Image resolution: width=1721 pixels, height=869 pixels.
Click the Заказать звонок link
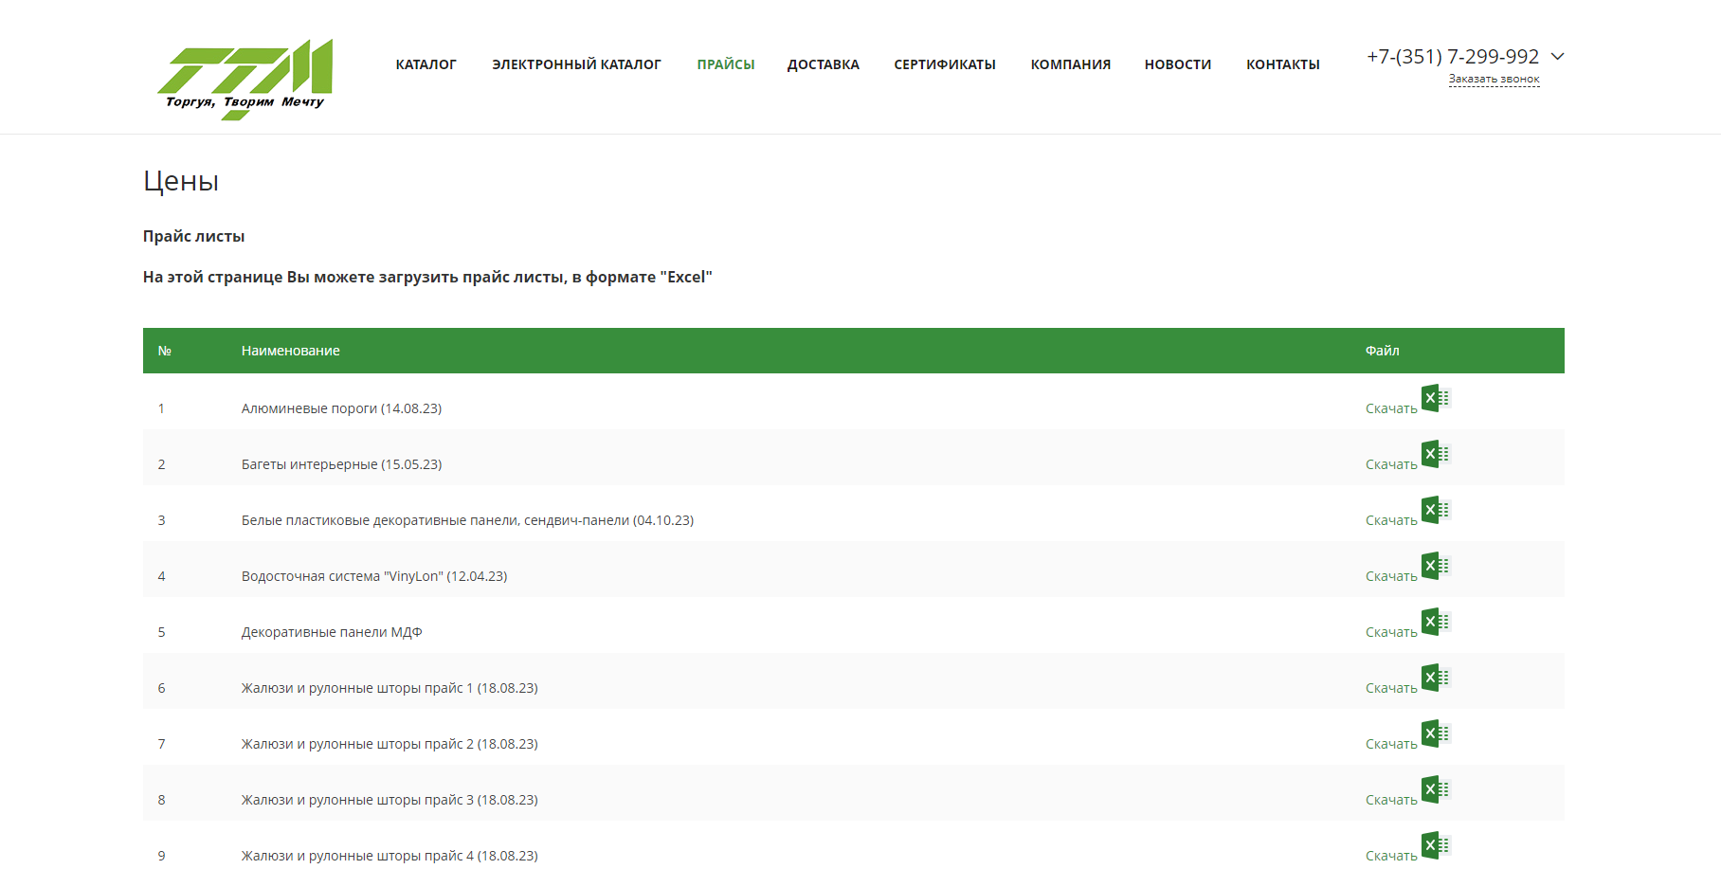[x=1494, y=80]
